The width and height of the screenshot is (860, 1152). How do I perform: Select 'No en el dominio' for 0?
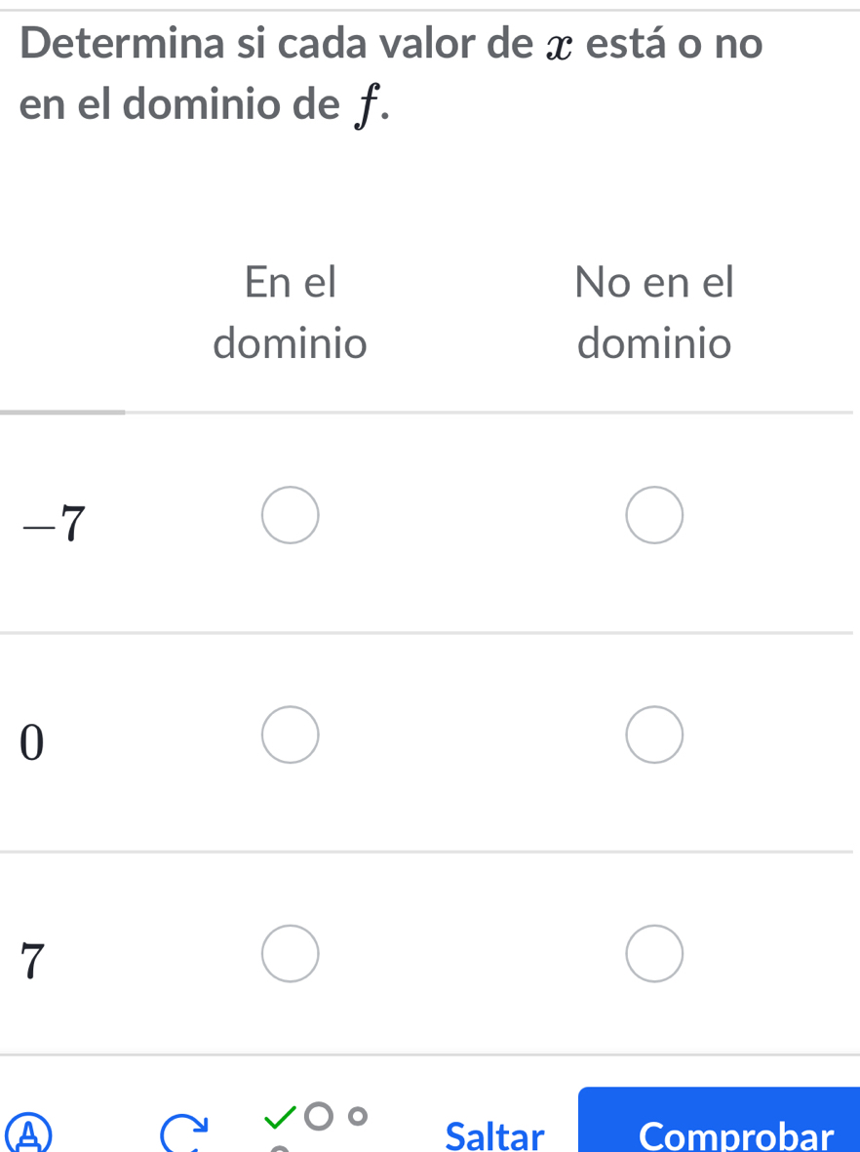tap(654, 734)
